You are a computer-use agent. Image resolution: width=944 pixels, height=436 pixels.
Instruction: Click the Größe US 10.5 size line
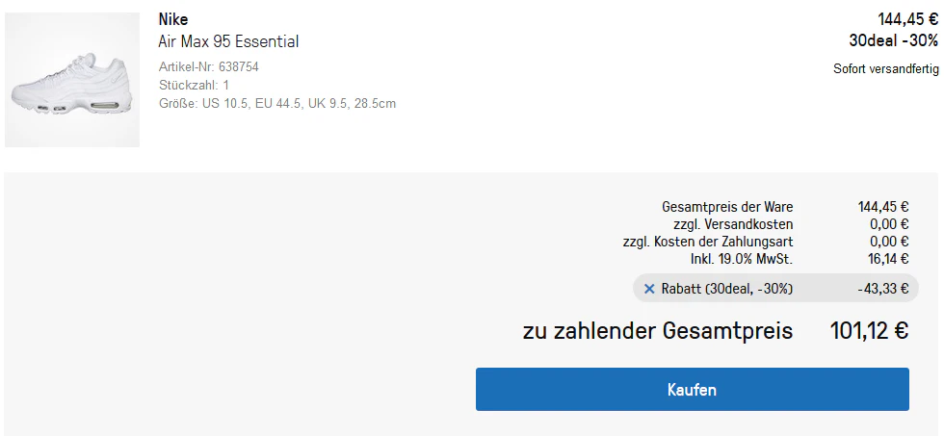(277, 103)
